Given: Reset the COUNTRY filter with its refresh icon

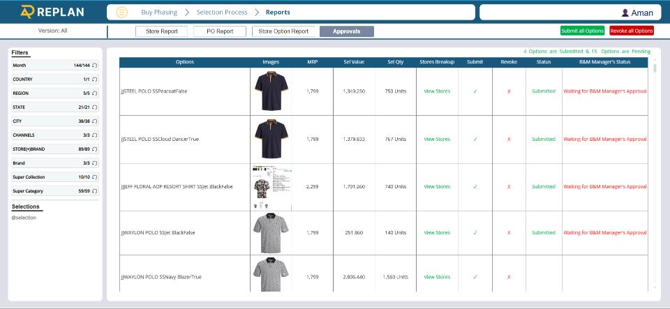Looking at the screenshot, I should point(94,80).
